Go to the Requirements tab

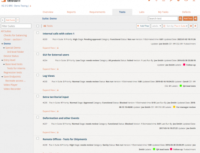pos(97,12)
